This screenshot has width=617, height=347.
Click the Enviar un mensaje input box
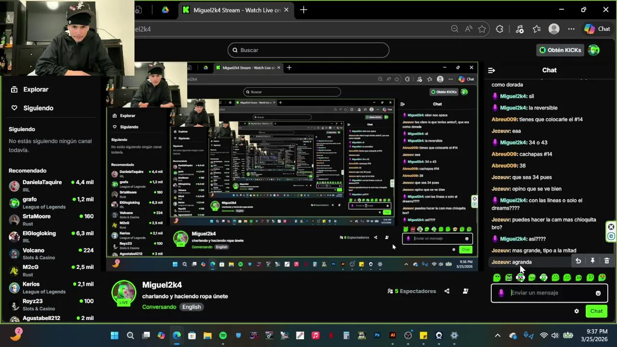(549, 293)
